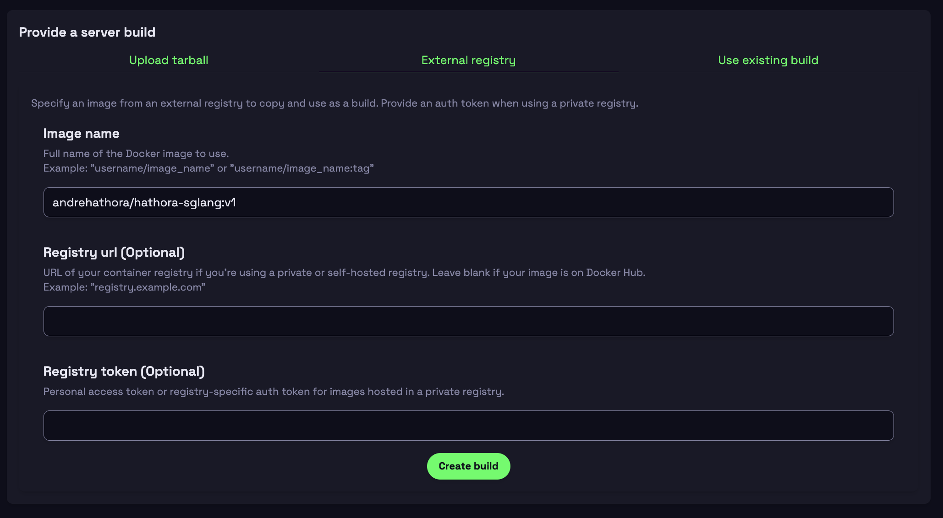The image size is (943, 518).
Task: Click "Full name of the Docker image" helper text
Action: click(x=136, y=153)
